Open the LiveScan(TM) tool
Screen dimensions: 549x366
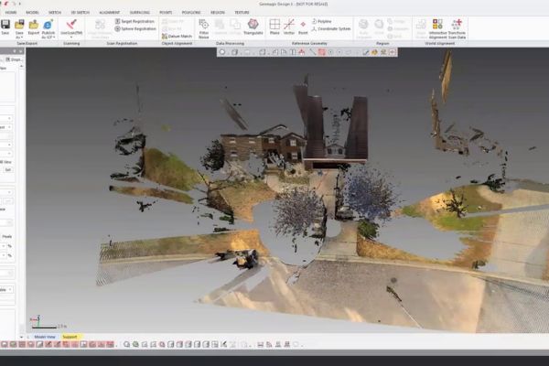tap(71, 26)
